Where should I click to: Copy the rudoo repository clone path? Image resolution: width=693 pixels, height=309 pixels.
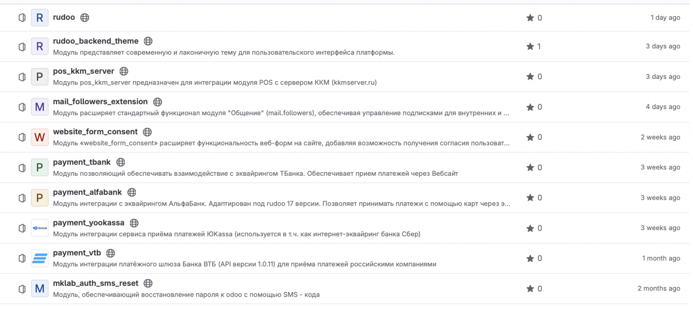pyautogui.click(x=22, y=17)
